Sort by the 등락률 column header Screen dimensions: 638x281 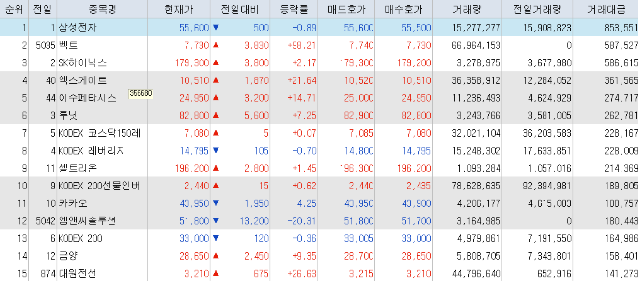tap(294, 9)
